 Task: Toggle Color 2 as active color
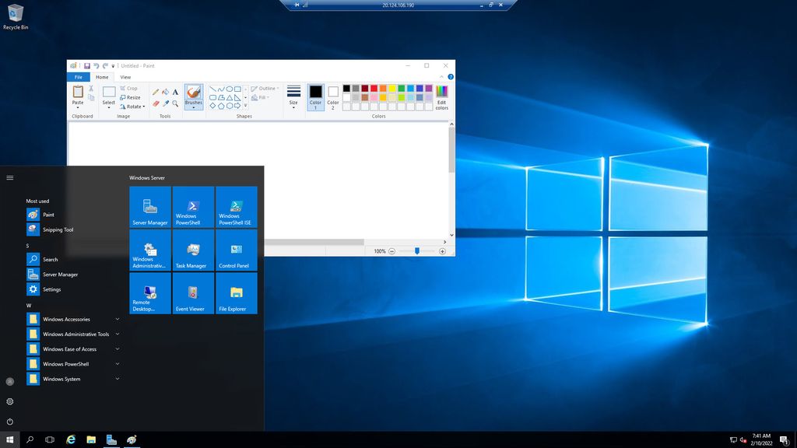(332, 96)
